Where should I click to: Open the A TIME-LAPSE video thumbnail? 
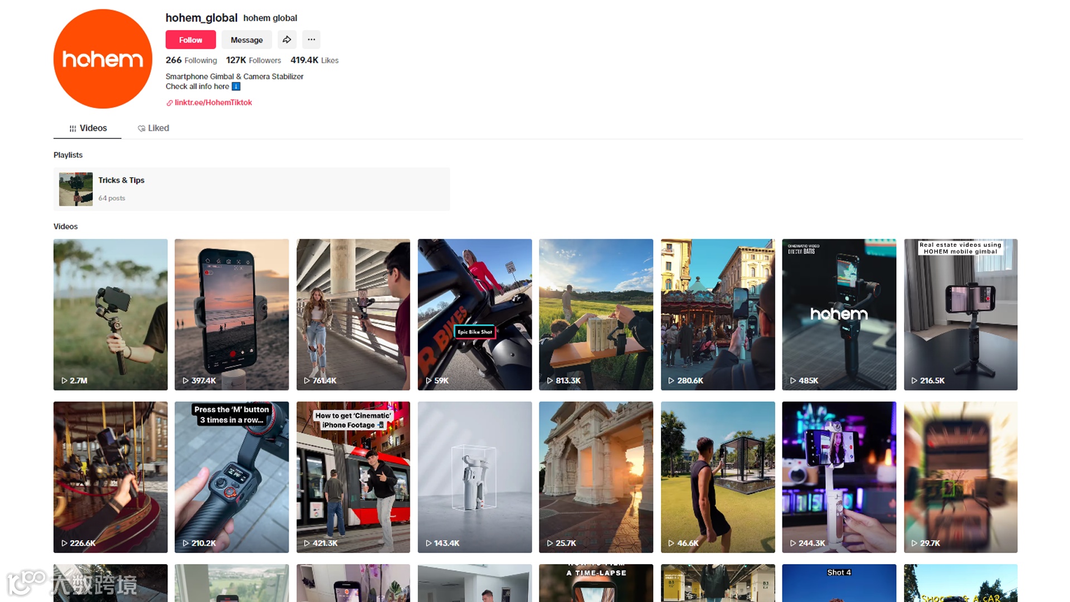pyautogui.click(x=596, y=583)
